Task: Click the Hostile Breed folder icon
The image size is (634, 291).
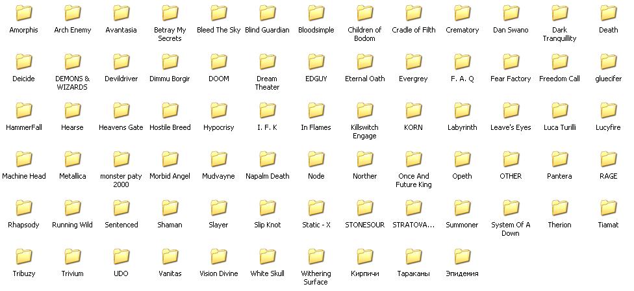Action: click(170, 110)
